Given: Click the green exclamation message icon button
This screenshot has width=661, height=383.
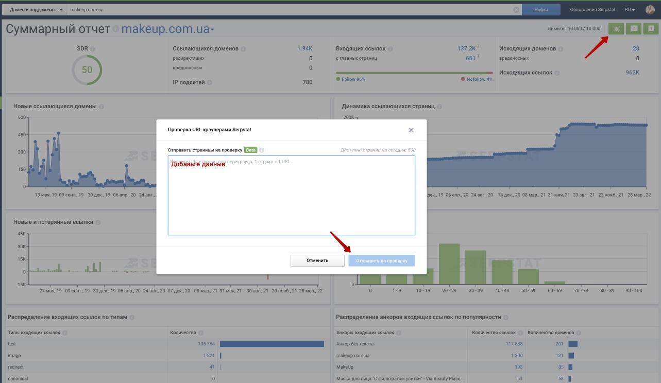Looking at the screenshot, I should 634,29.
